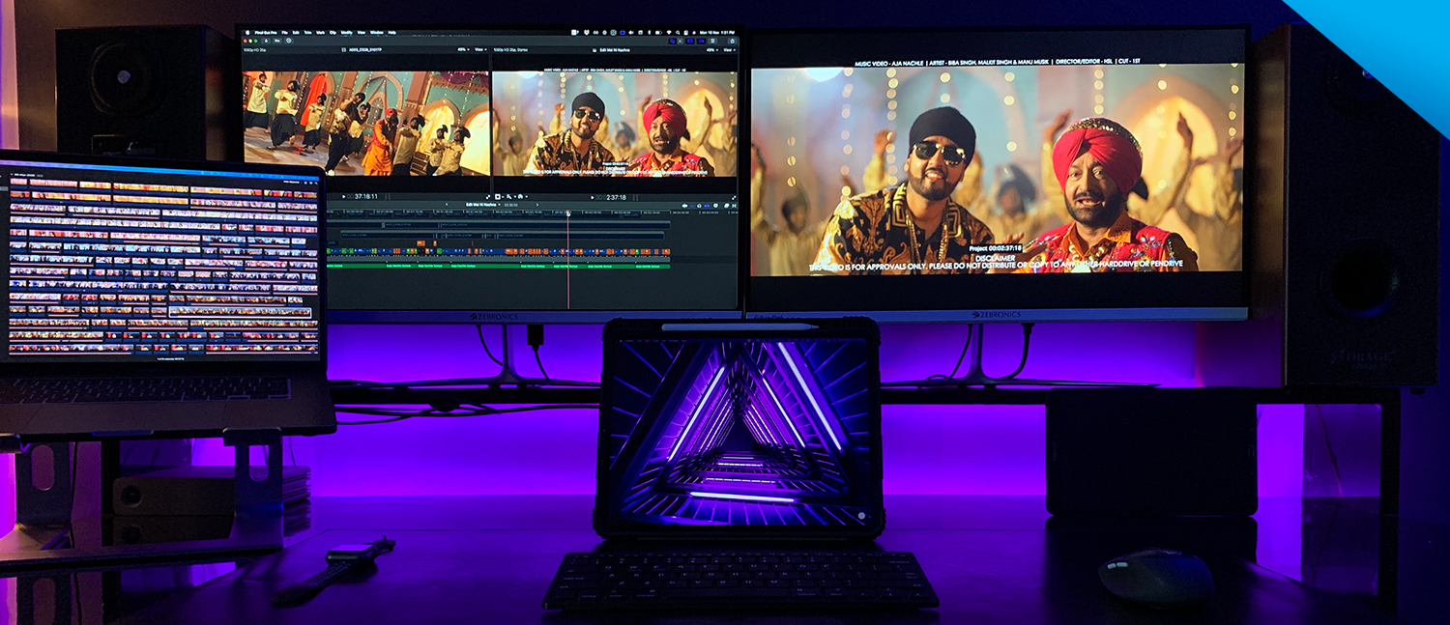The width and height of the screenshot is (1450, 625).
Task: Open the Apple menu on the monitor
Action: click(x=247, y=33)
